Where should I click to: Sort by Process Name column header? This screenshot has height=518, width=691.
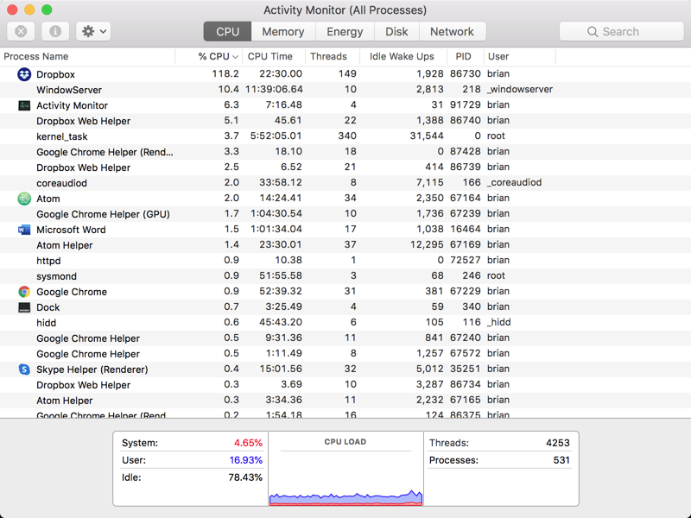pos(87,56)
